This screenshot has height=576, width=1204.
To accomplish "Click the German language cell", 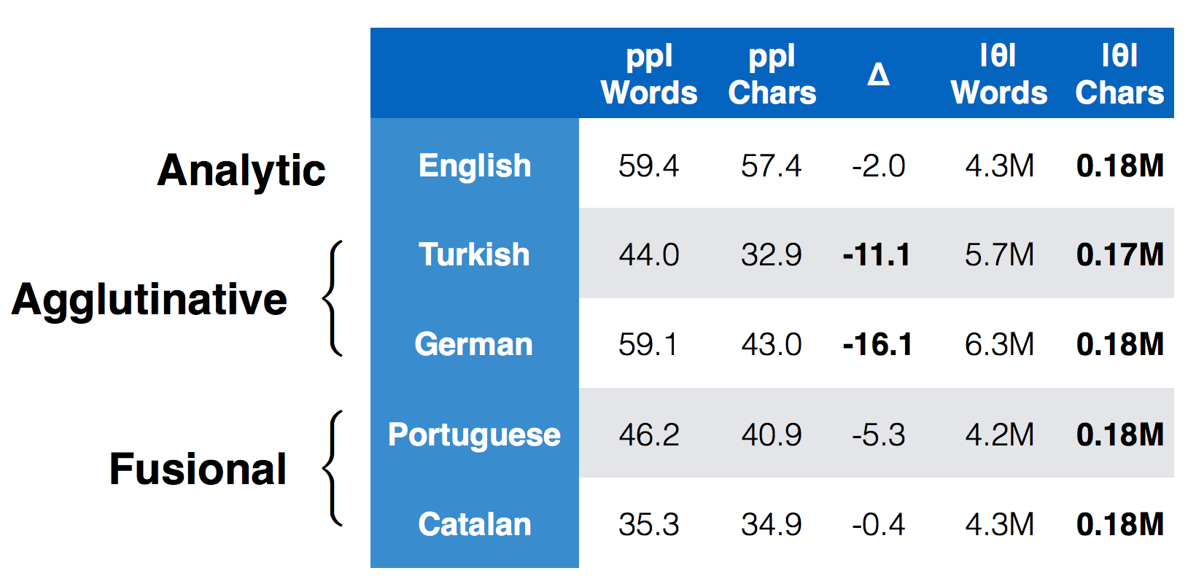I will [x=474, y=344].
